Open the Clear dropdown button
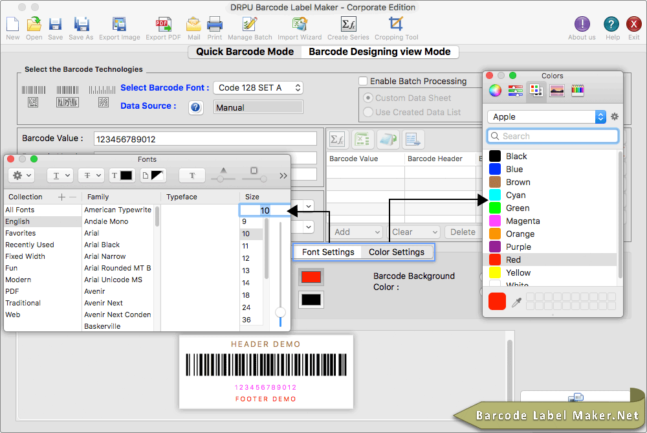Viewport: 647px width, 433px height. (x=414, y=232)
